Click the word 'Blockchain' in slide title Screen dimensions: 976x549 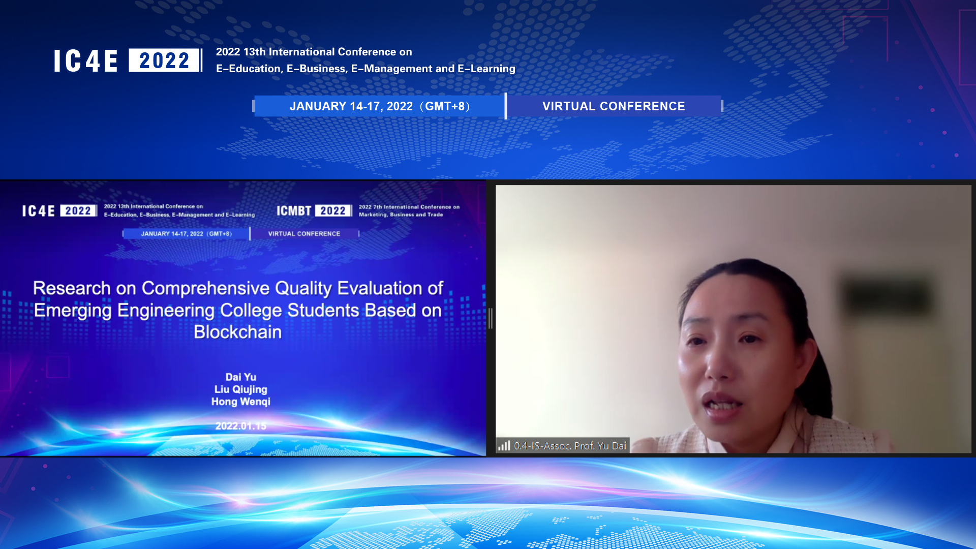click(x=237, y=332)
